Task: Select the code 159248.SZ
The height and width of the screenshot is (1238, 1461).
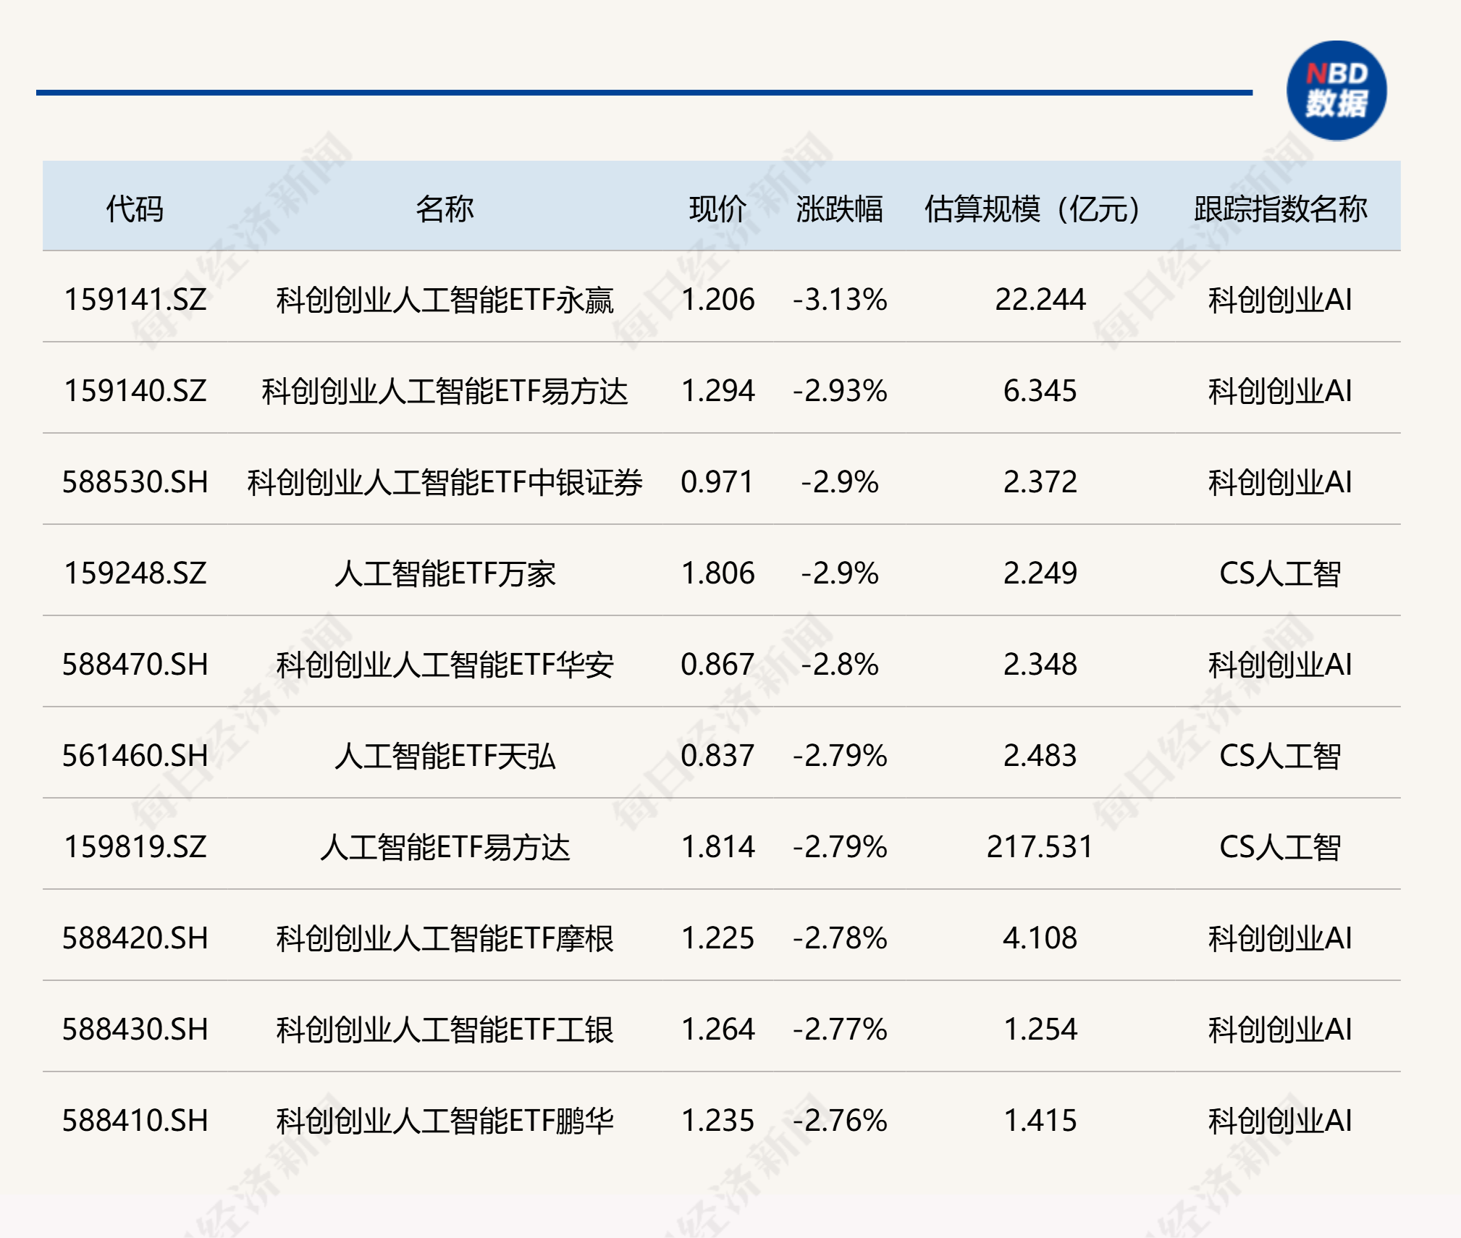Action: (135, 573)
